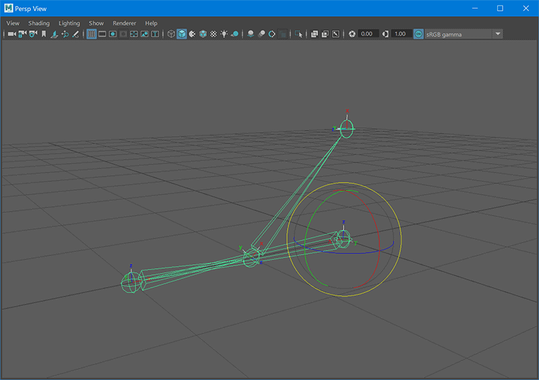Toggle Screen Space Ambient Occlusion

coord(251,34)
